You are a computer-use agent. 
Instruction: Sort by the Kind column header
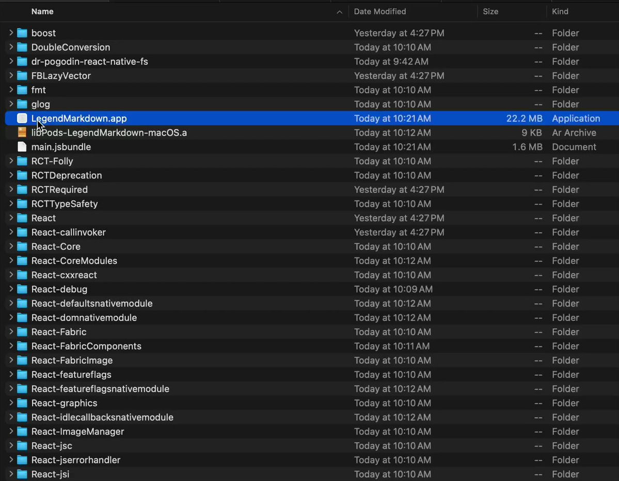(x=560, y=11)
